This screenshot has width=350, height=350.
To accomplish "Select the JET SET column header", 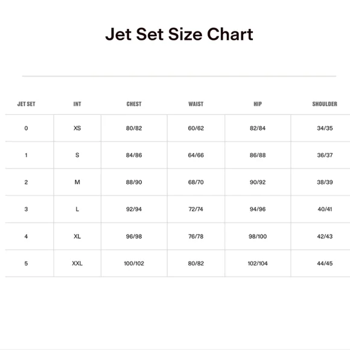I will tap(27, 104).
